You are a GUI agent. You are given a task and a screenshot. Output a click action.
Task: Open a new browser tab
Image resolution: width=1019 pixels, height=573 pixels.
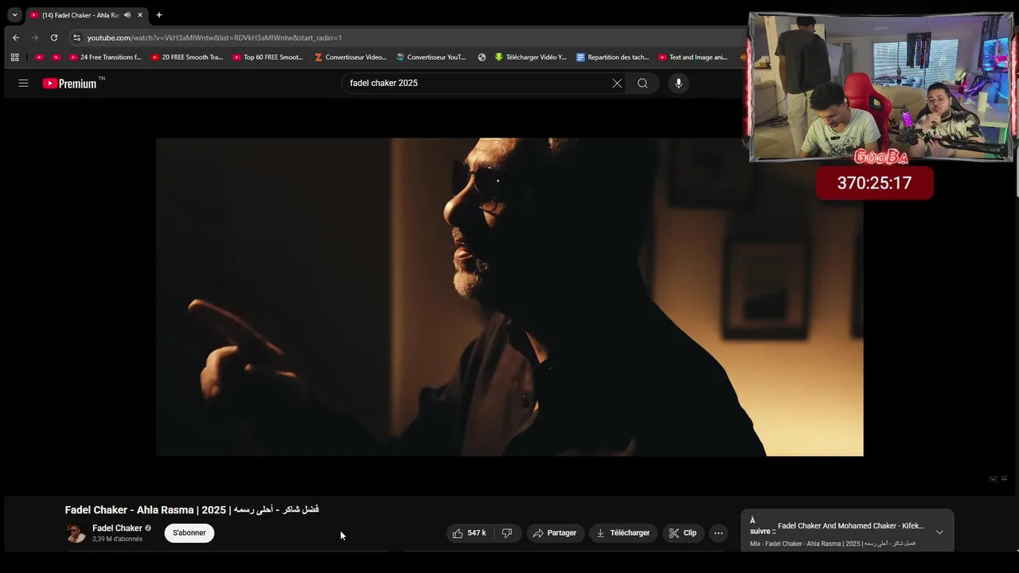[159, 15]
